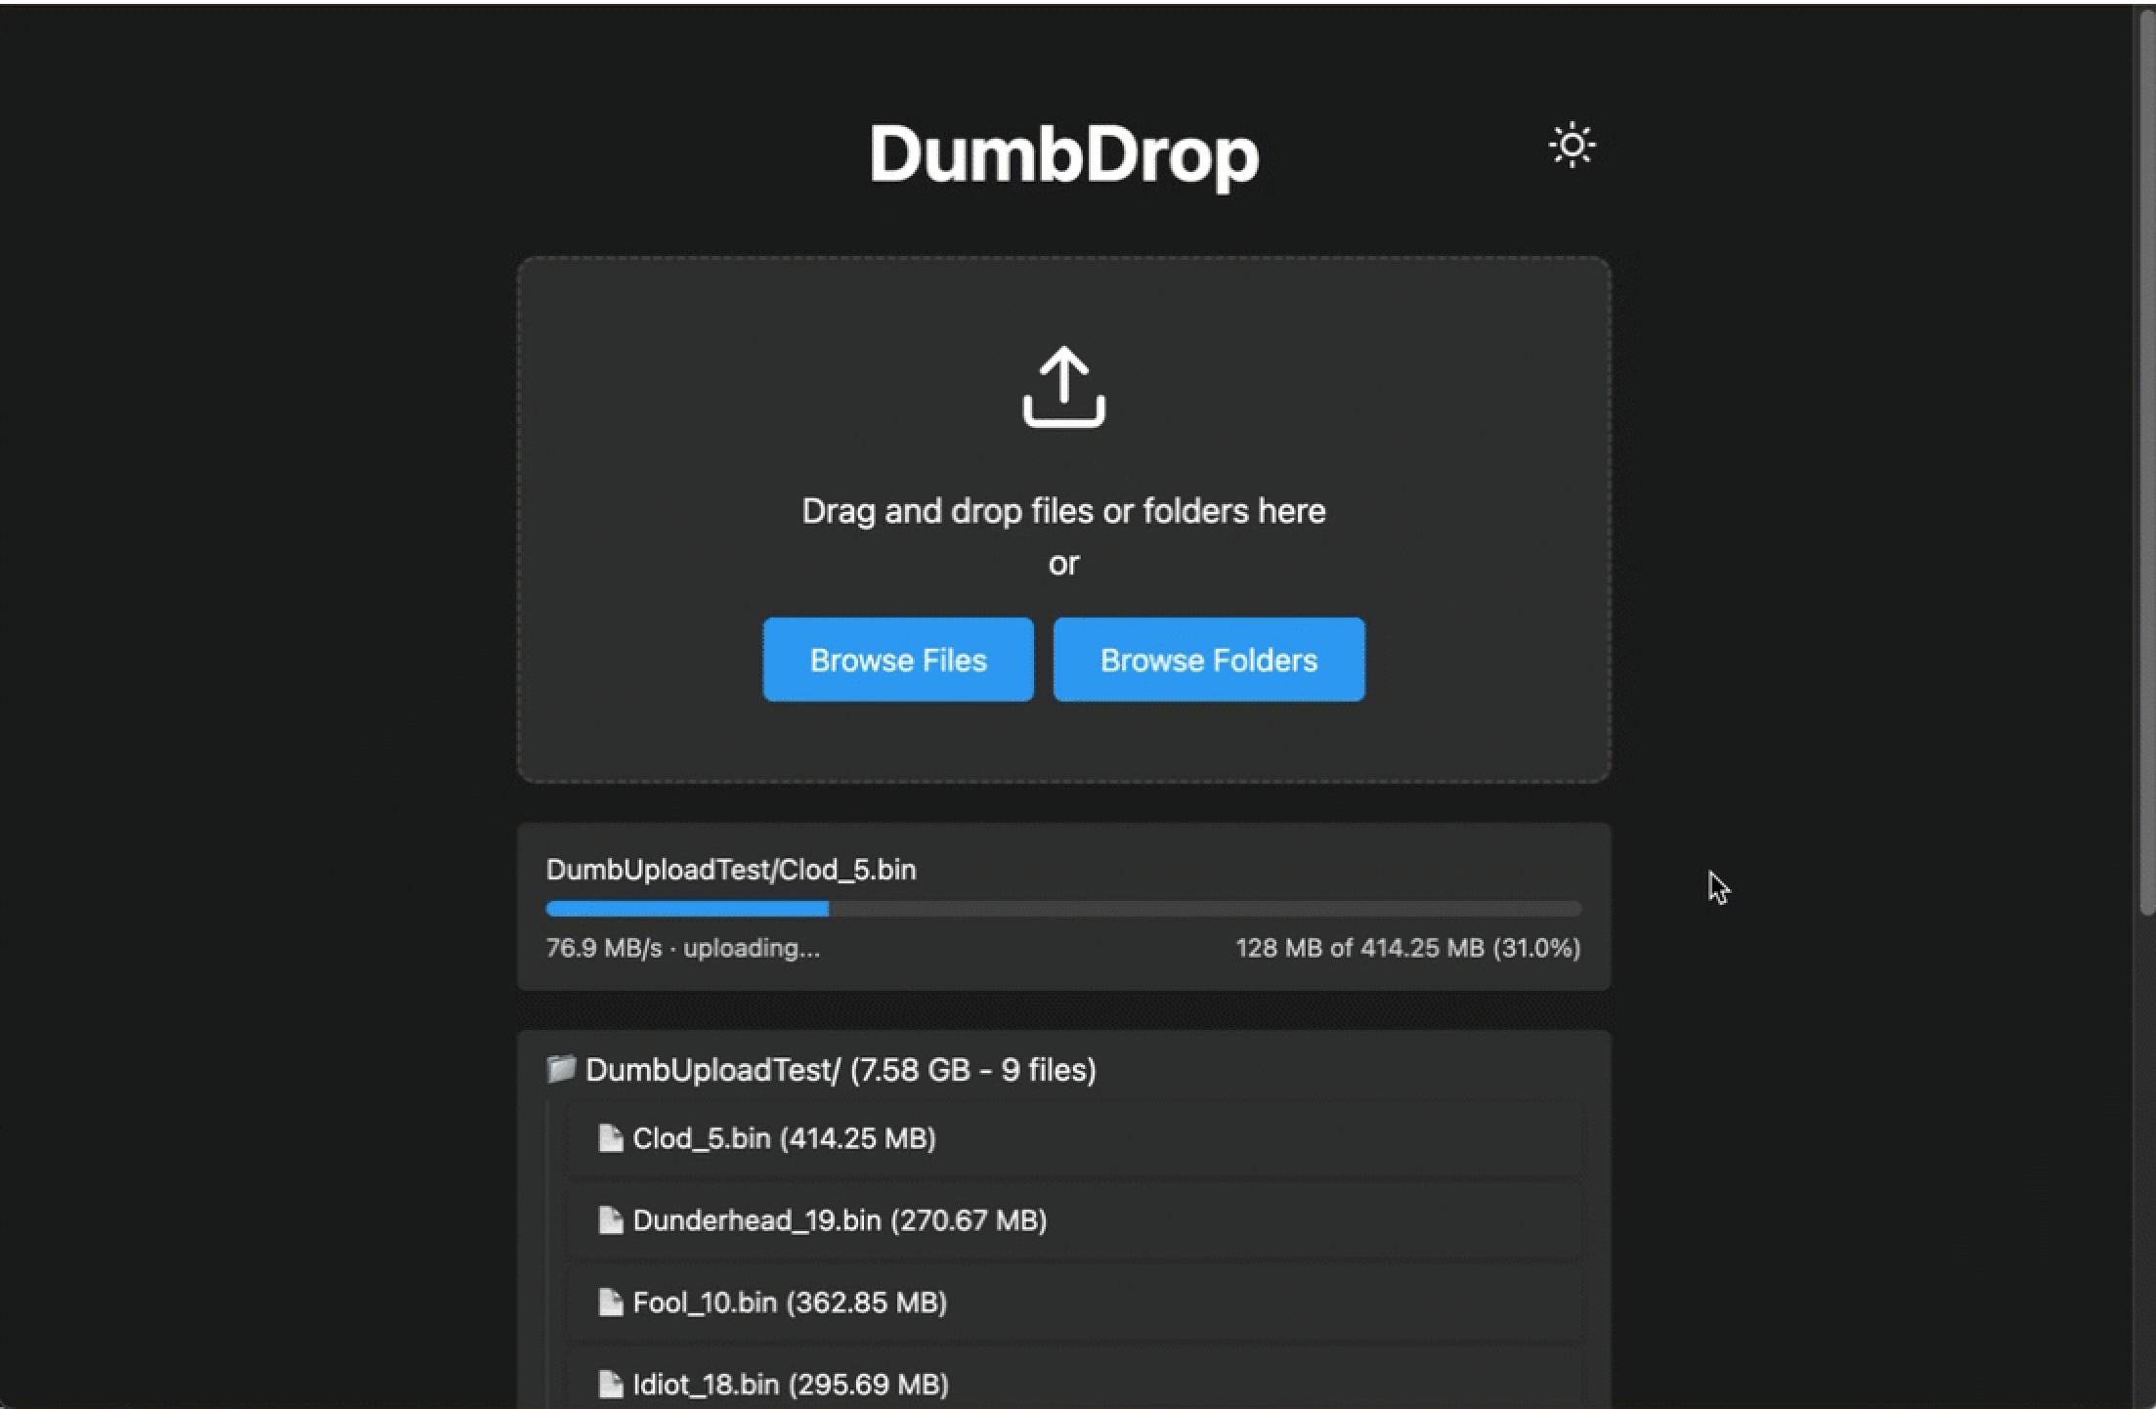Click the '128 MB of 414.25 MB (31.0%)' text
The height and width of the screenshot is (1409, 2156).
1408,948
